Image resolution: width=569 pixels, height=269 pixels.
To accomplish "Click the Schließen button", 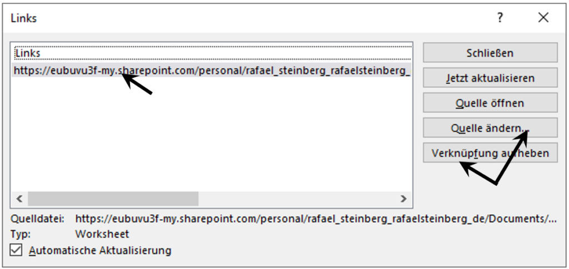I will [x=490, y=53].
